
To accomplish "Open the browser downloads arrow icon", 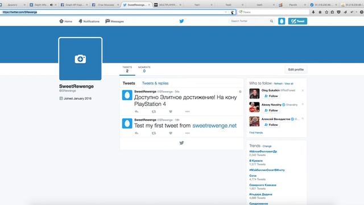I will click(313, 12).
